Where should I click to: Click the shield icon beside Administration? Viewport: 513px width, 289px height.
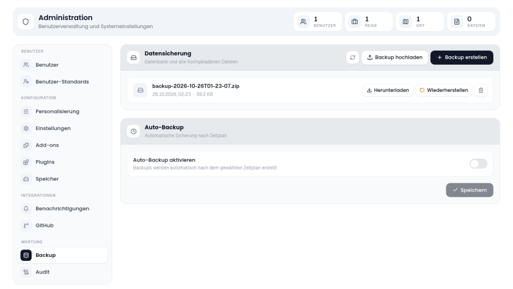point(26,22)
